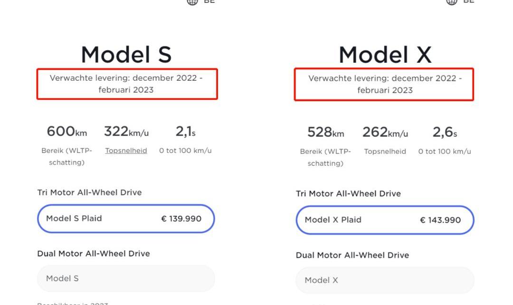Click the Model S expected delivery text
This screenshot has height=305, width=513.
126,84
